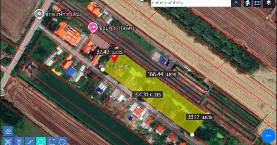This screenshot has height=145, width=277.
Task: Click the ตำแหน่งแปลงที่ดิน label
Action: pyautogui.click(x=114, y=66)
